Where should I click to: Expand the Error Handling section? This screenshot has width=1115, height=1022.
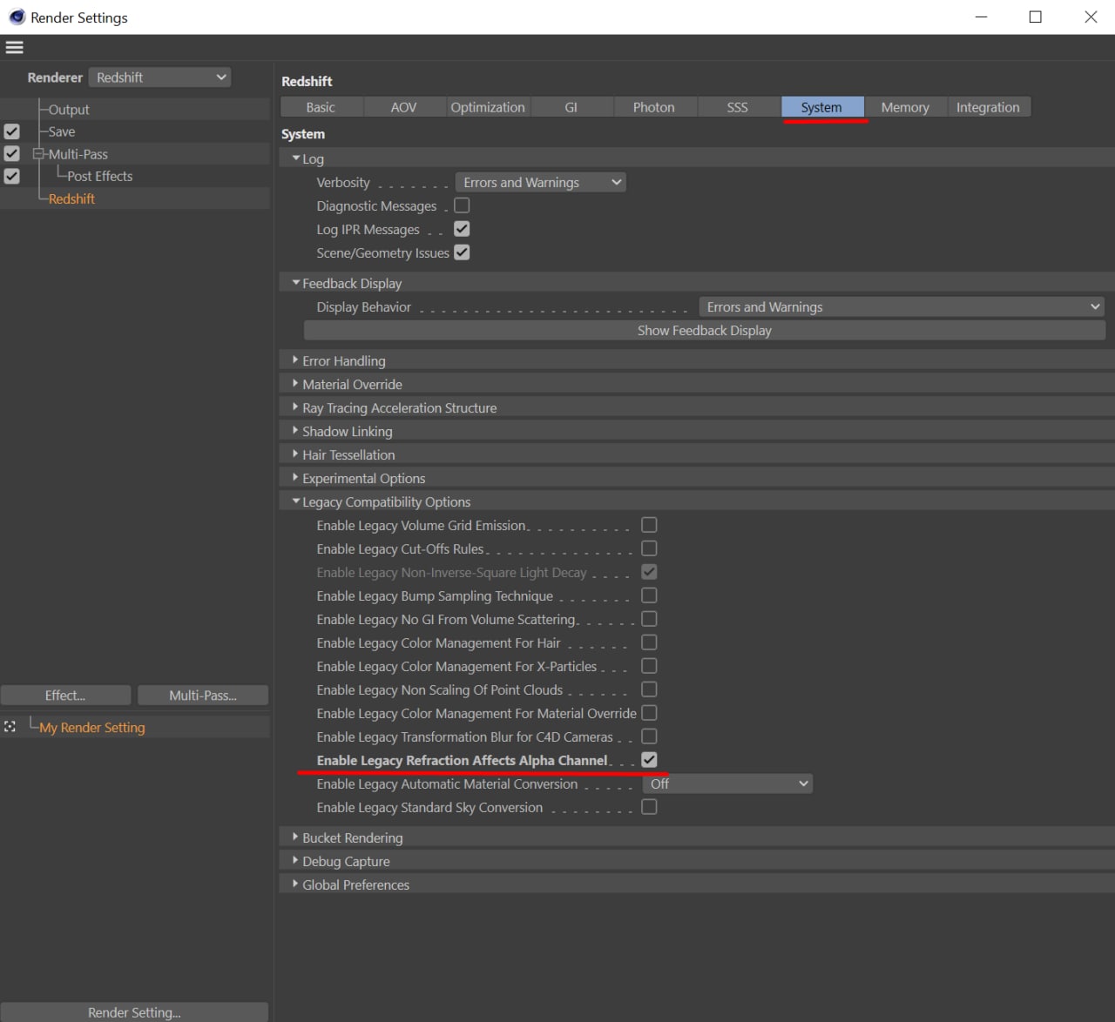[296, 360]
